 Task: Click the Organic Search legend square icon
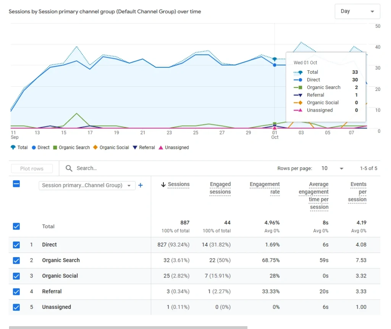point(55,147)
